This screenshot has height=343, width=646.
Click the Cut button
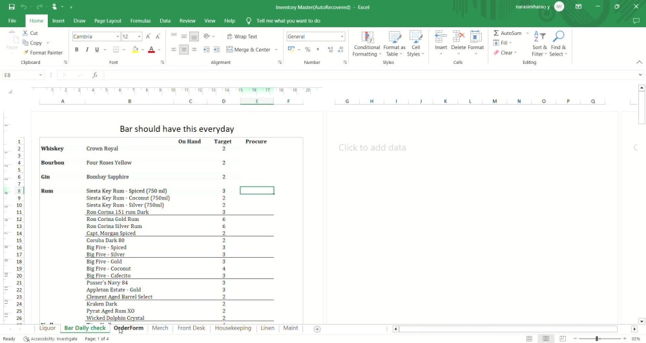(x=29, y=33)
